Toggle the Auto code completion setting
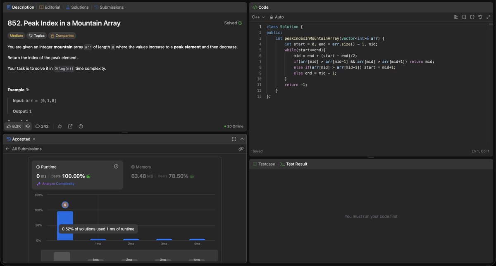This screenshot has height=266, width=496. [x=276, y=17]
